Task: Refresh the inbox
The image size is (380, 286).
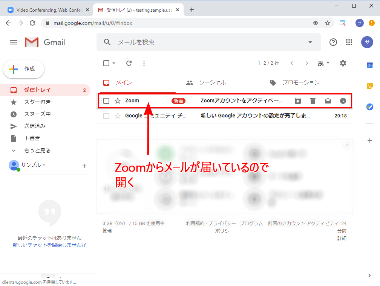Action: tap(129, 63)
